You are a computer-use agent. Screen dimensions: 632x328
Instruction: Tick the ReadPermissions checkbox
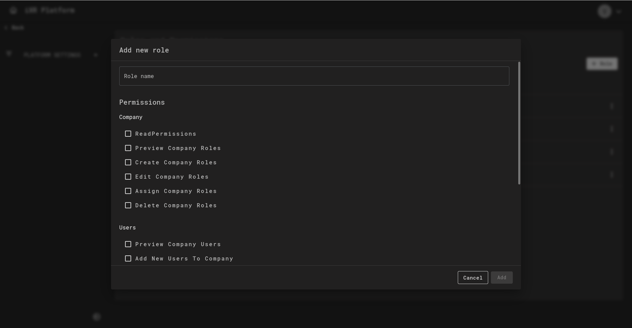coord(128,134)
